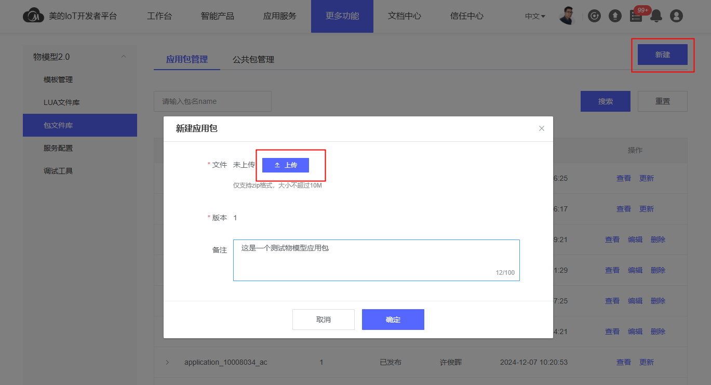This screenshot has height=385, width=711.
Task: Click 更新 in the application_10008034_ac row
Action: tap(647, 362)
